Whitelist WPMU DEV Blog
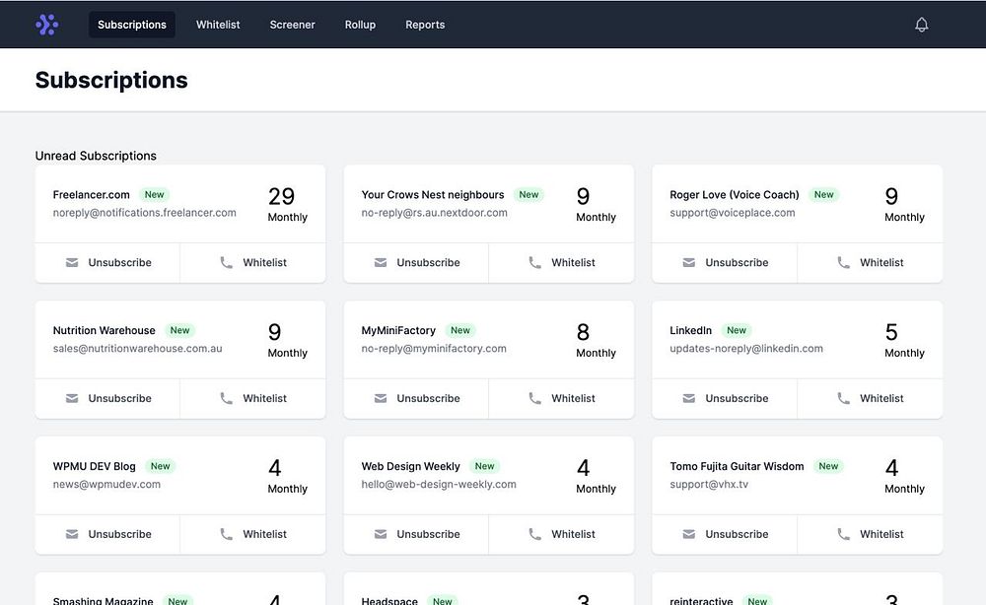Image resolution: width=986 pixels, height=605 pixels. pos(252,534)
